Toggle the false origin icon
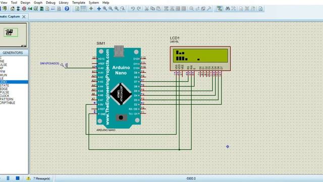 point(91,9)
